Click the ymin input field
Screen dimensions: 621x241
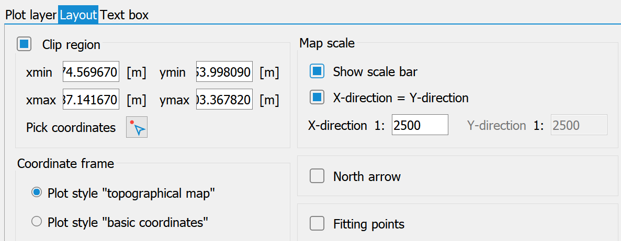(x=224, y=72)
